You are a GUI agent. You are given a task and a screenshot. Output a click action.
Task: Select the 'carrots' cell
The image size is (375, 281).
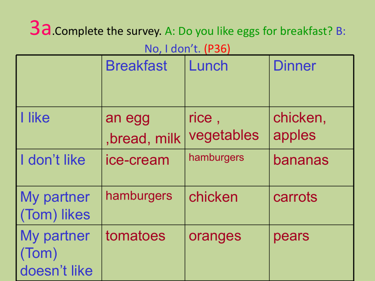pyautogui.click(x=295, y=197)
